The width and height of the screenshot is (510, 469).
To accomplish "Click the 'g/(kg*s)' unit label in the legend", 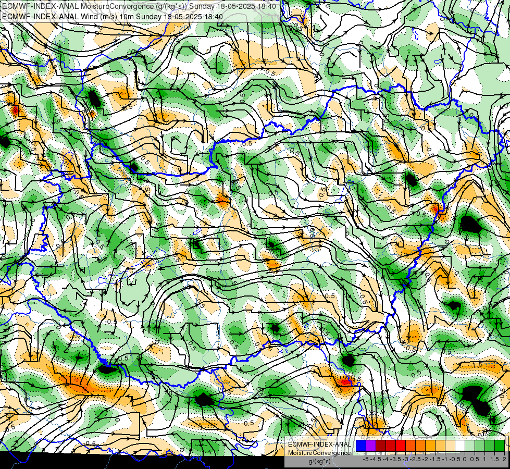I will [319, 462].
